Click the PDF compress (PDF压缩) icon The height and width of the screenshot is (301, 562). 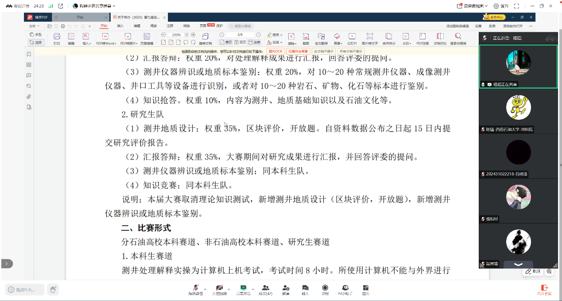422,38
